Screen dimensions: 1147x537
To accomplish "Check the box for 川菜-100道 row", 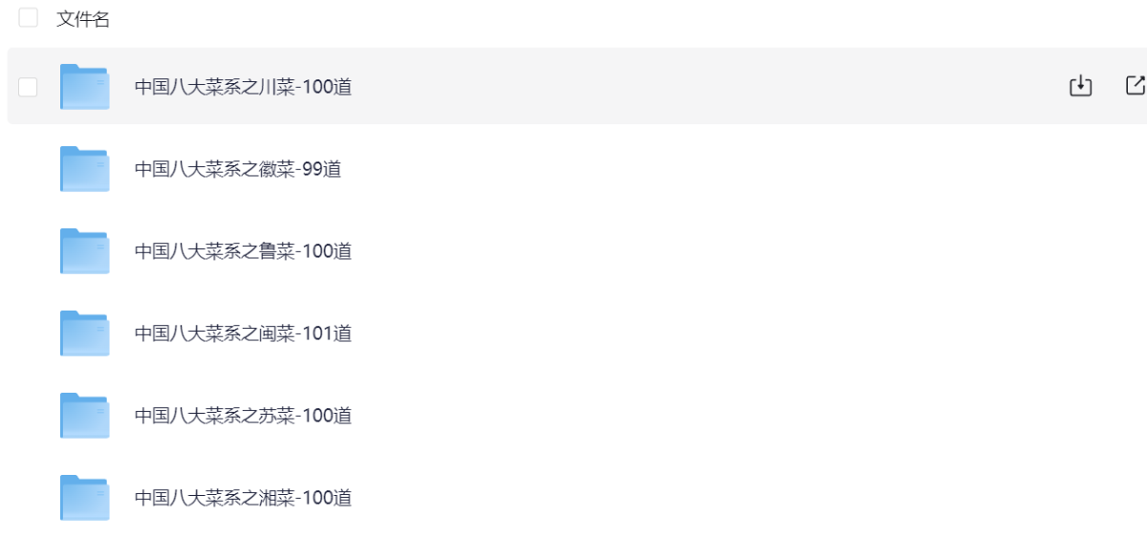I will click(28, 87).
